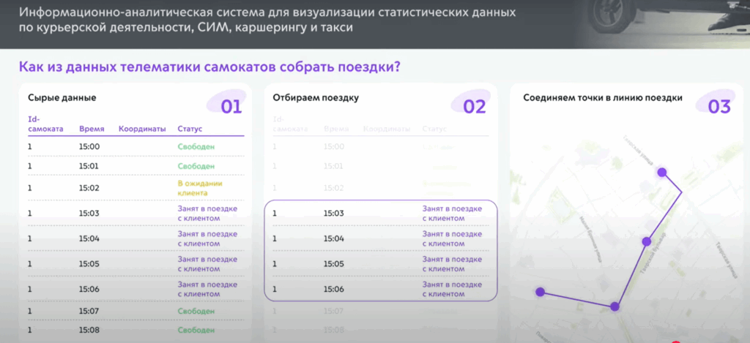Click the bottom purple trip point on map
The image size is (750, 343).
click(615, 306)
